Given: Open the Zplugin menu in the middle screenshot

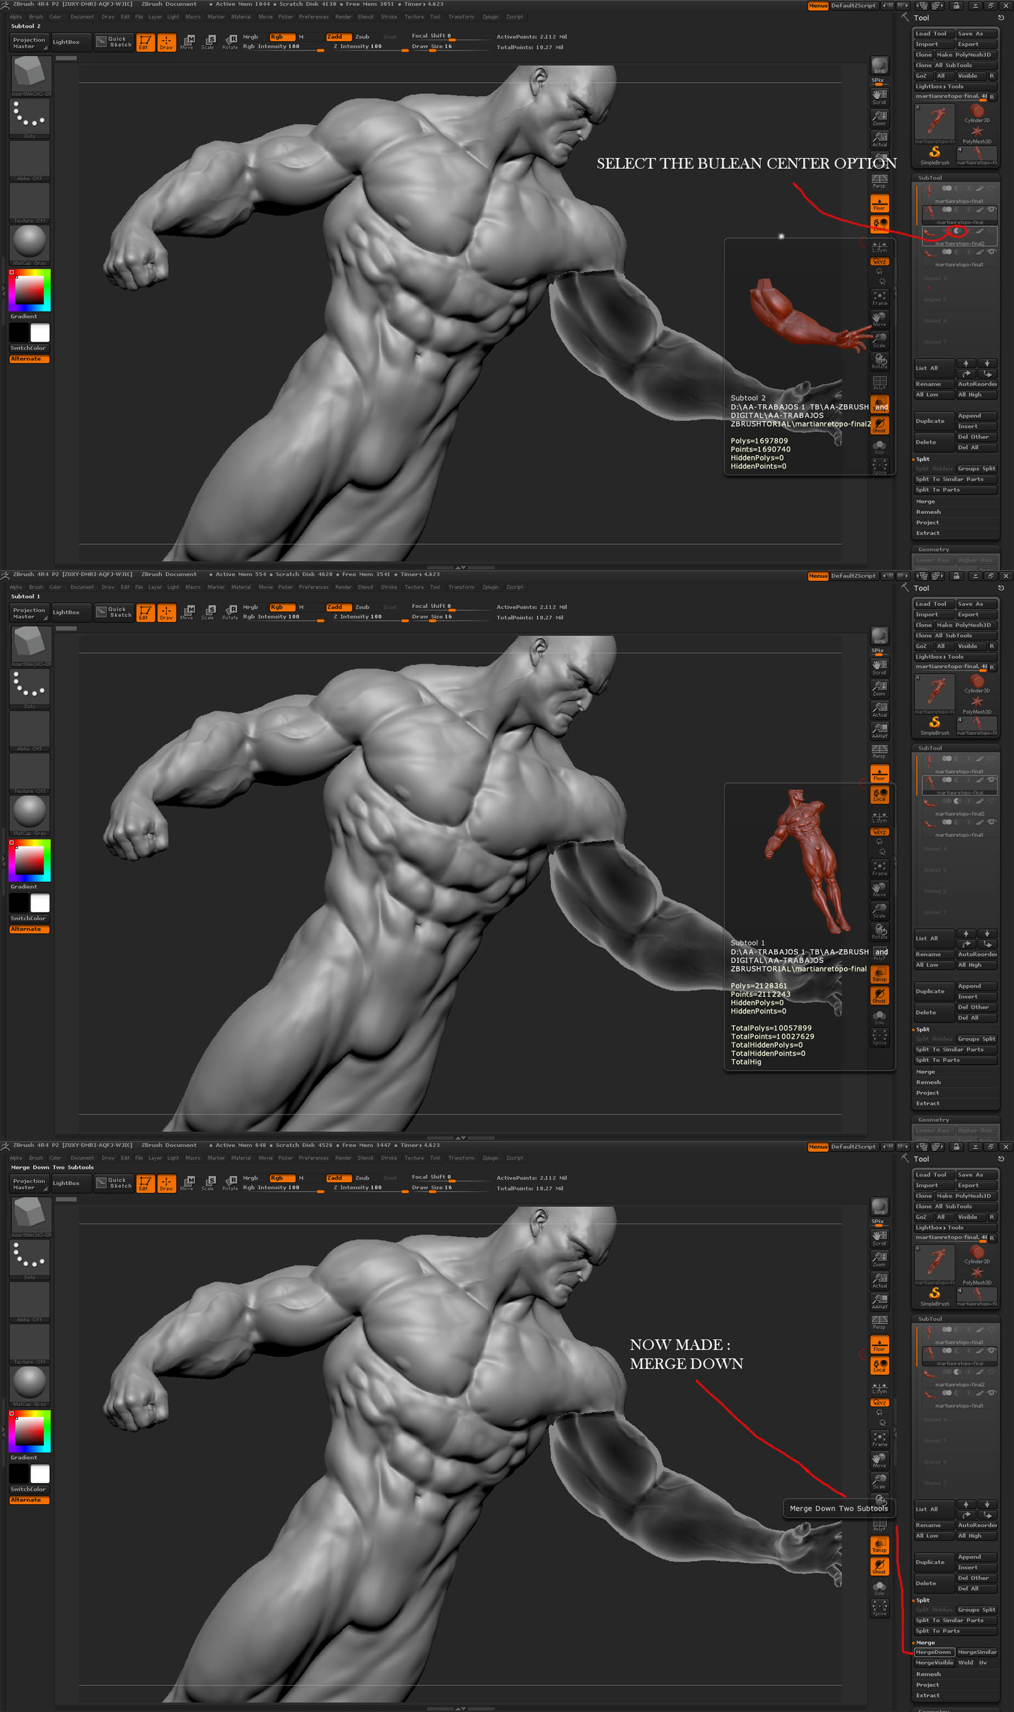Looking at the screenshot, I should 490,587.
